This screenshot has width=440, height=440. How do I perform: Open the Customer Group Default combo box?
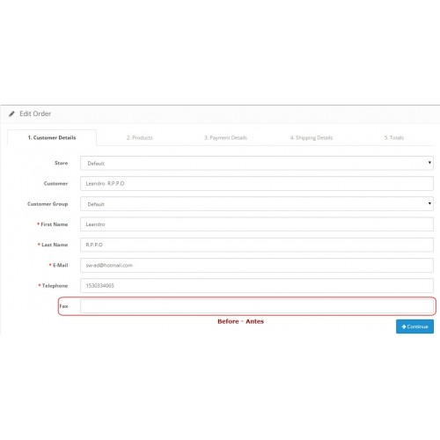(257, 204)
